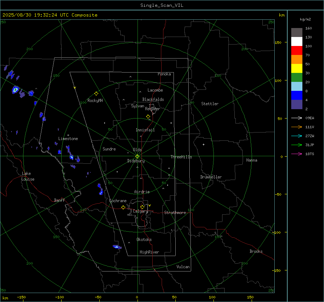Click the Cochrane city label

[118, 201]
